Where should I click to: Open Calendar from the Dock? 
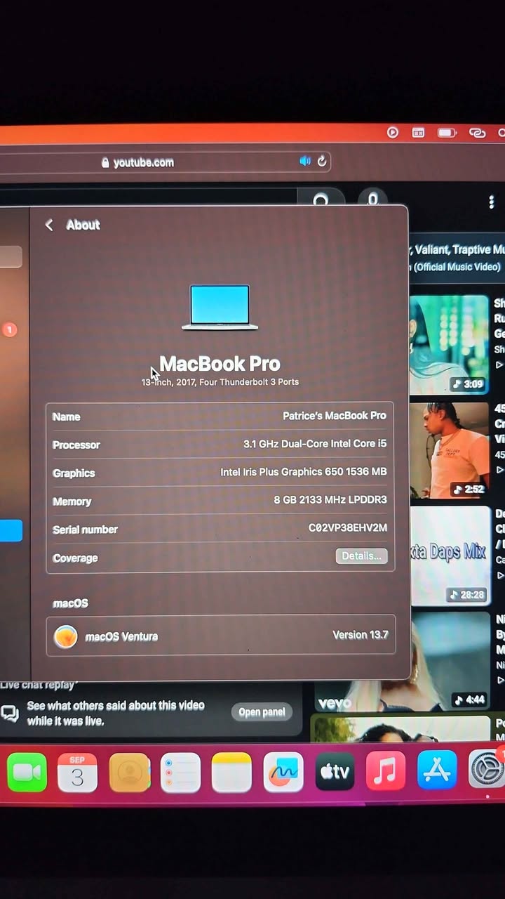77,773
